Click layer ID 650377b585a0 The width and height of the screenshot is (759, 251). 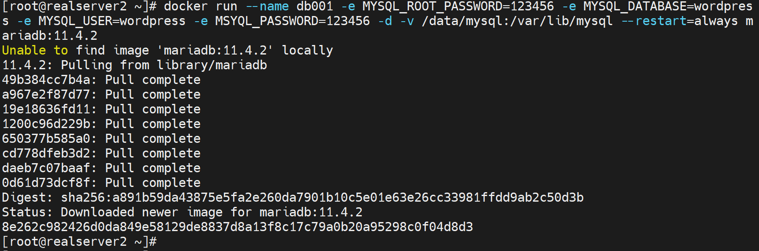pos(46,139)
